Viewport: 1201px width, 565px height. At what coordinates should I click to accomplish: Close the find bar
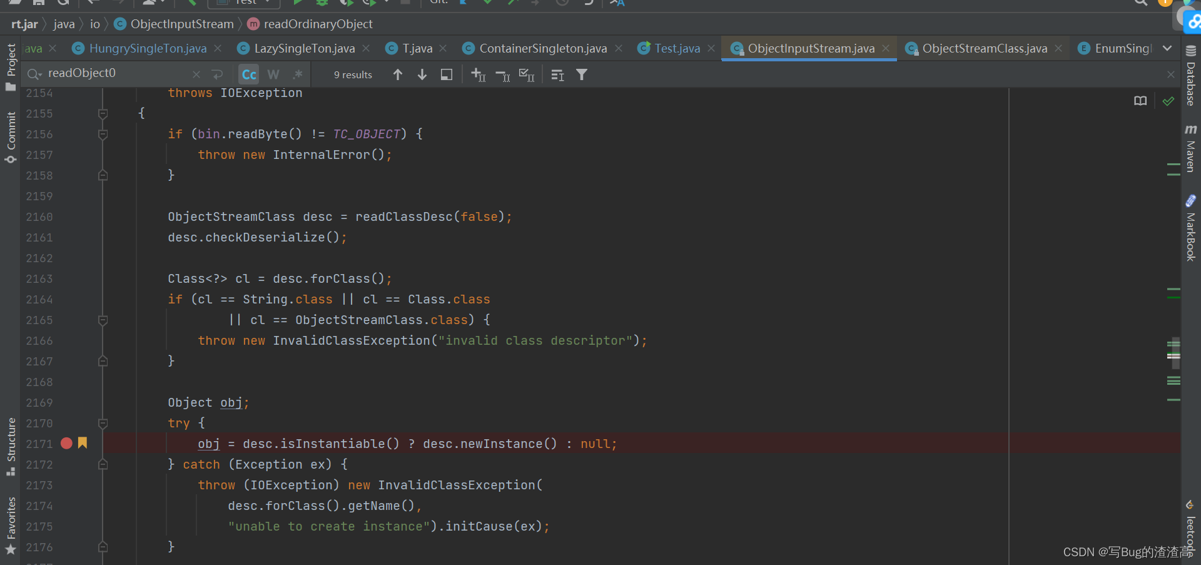click(1171, 74)
